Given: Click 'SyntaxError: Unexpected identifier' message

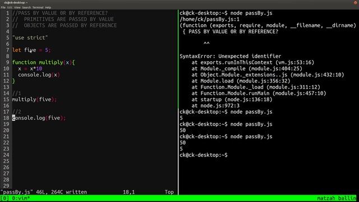Looking at the screenshot, I should pos(231,56).
